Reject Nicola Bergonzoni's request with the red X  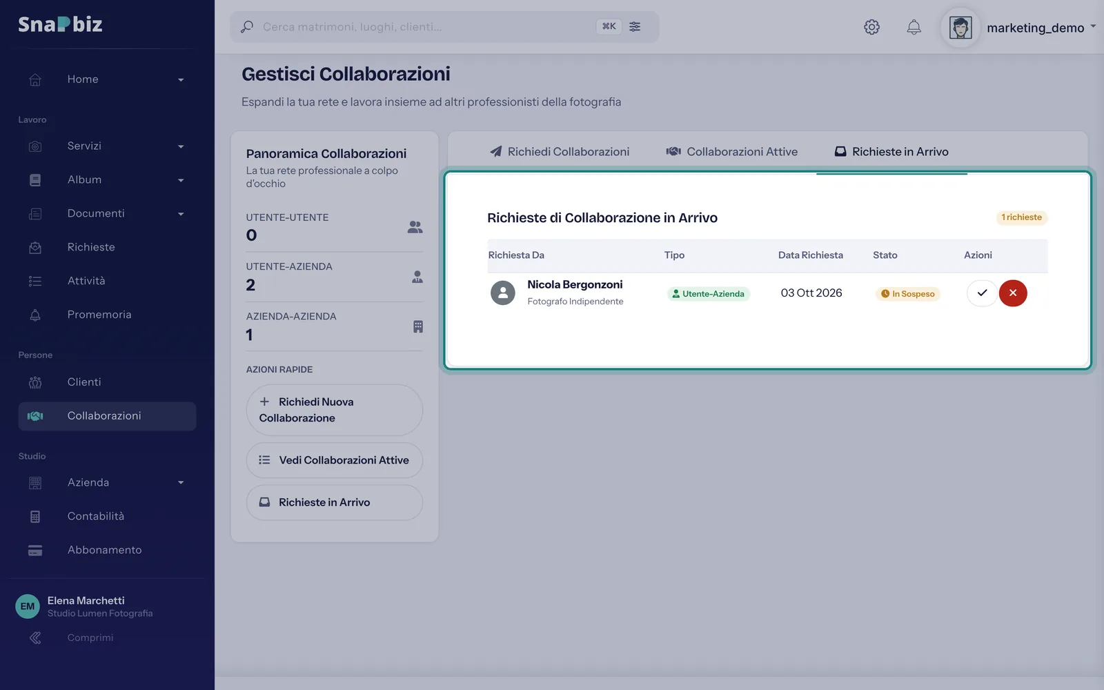coord(1013,293)
